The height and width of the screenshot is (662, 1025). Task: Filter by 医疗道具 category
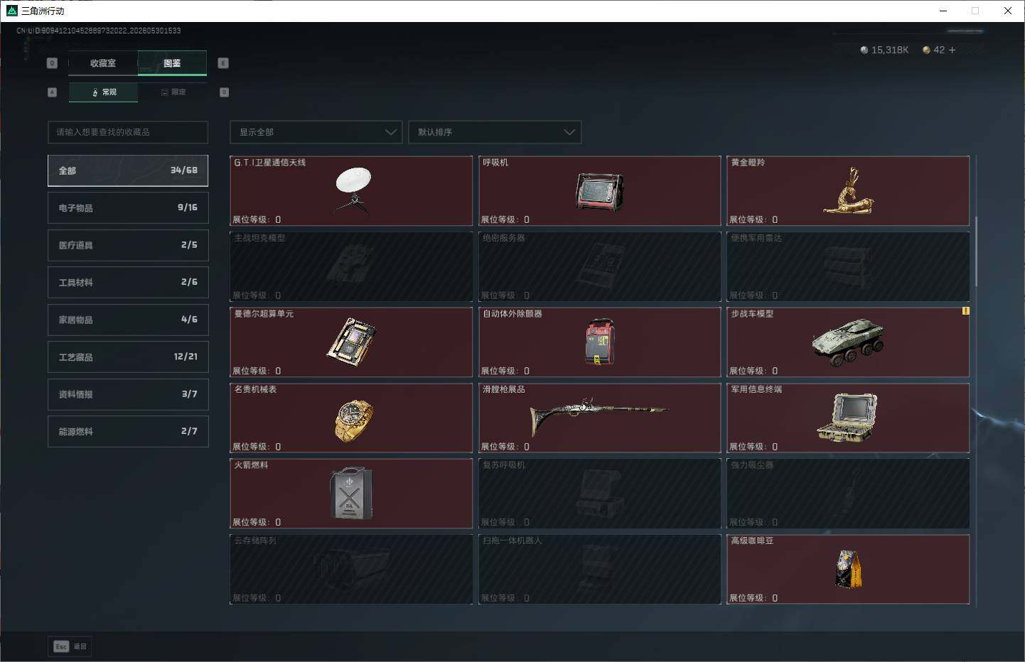[128, 245]
